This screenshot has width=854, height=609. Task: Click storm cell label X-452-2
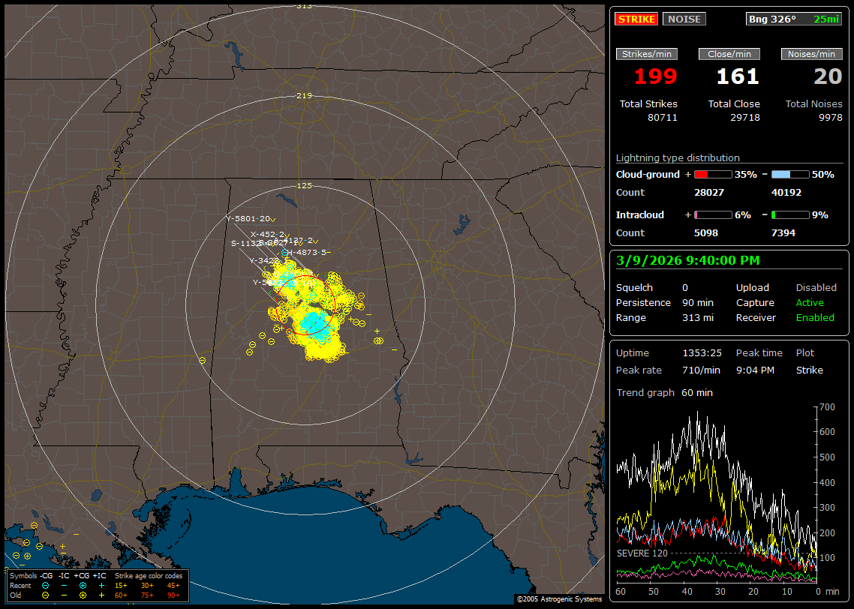pos(267,234)
